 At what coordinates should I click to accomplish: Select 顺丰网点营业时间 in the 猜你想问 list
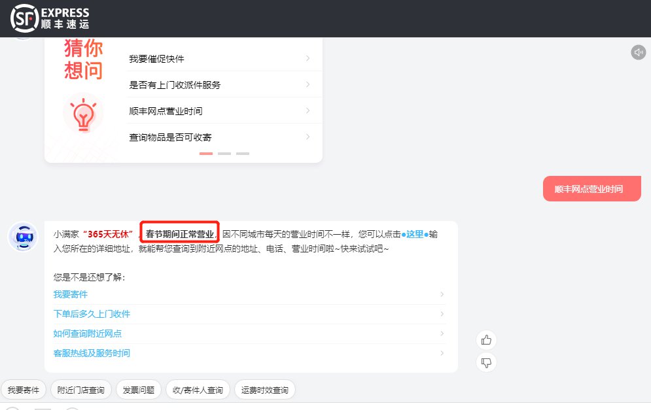[166, 111]
